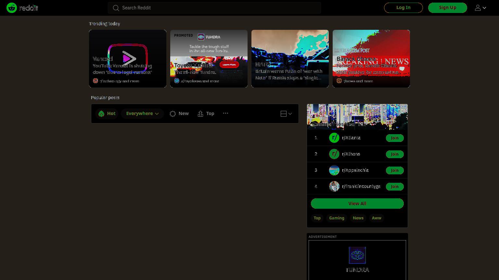This screenshot has height=280, width=499.
Task: Open the Everywhere location dropdown
Action: (142, 113)
